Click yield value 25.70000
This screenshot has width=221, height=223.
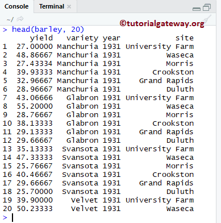tap(35, 192)
